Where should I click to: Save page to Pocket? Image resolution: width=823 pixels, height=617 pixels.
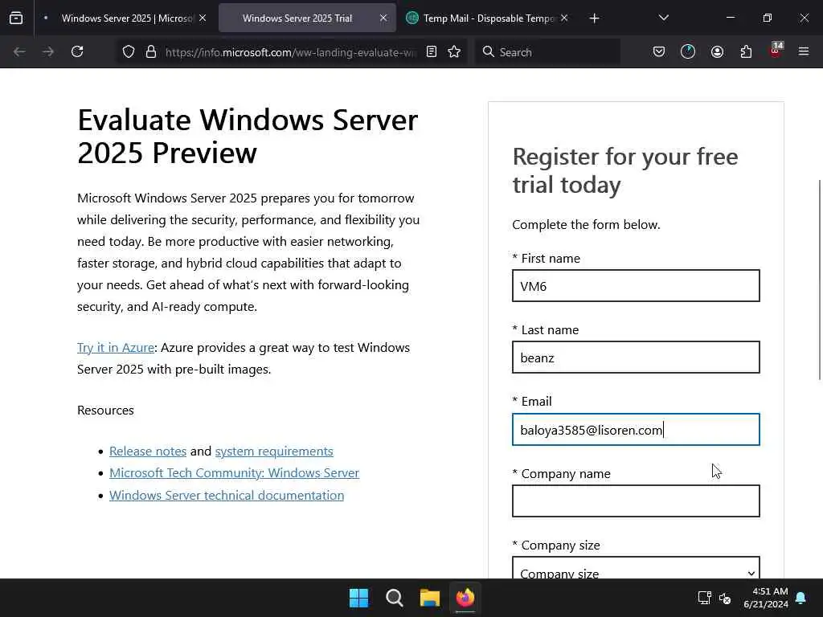[x=659, y=52]
